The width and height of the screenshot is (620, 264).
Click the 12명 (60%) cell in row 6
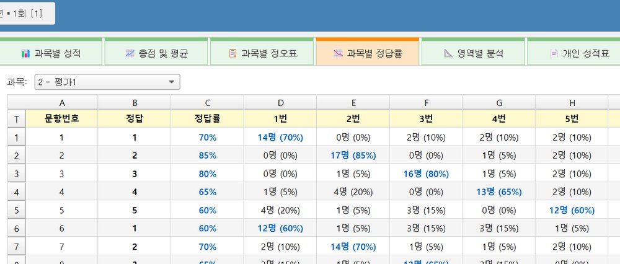[x=280, y=229]
